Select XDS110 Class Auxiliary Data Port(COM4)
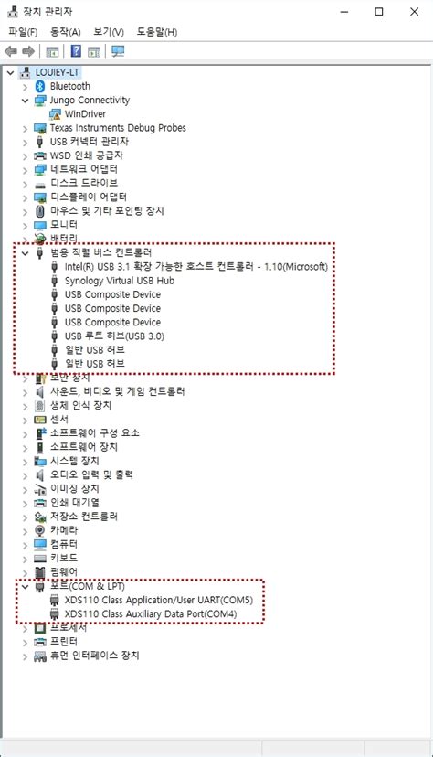The height and width of the screenshot is (757, 433). point(151,614)
